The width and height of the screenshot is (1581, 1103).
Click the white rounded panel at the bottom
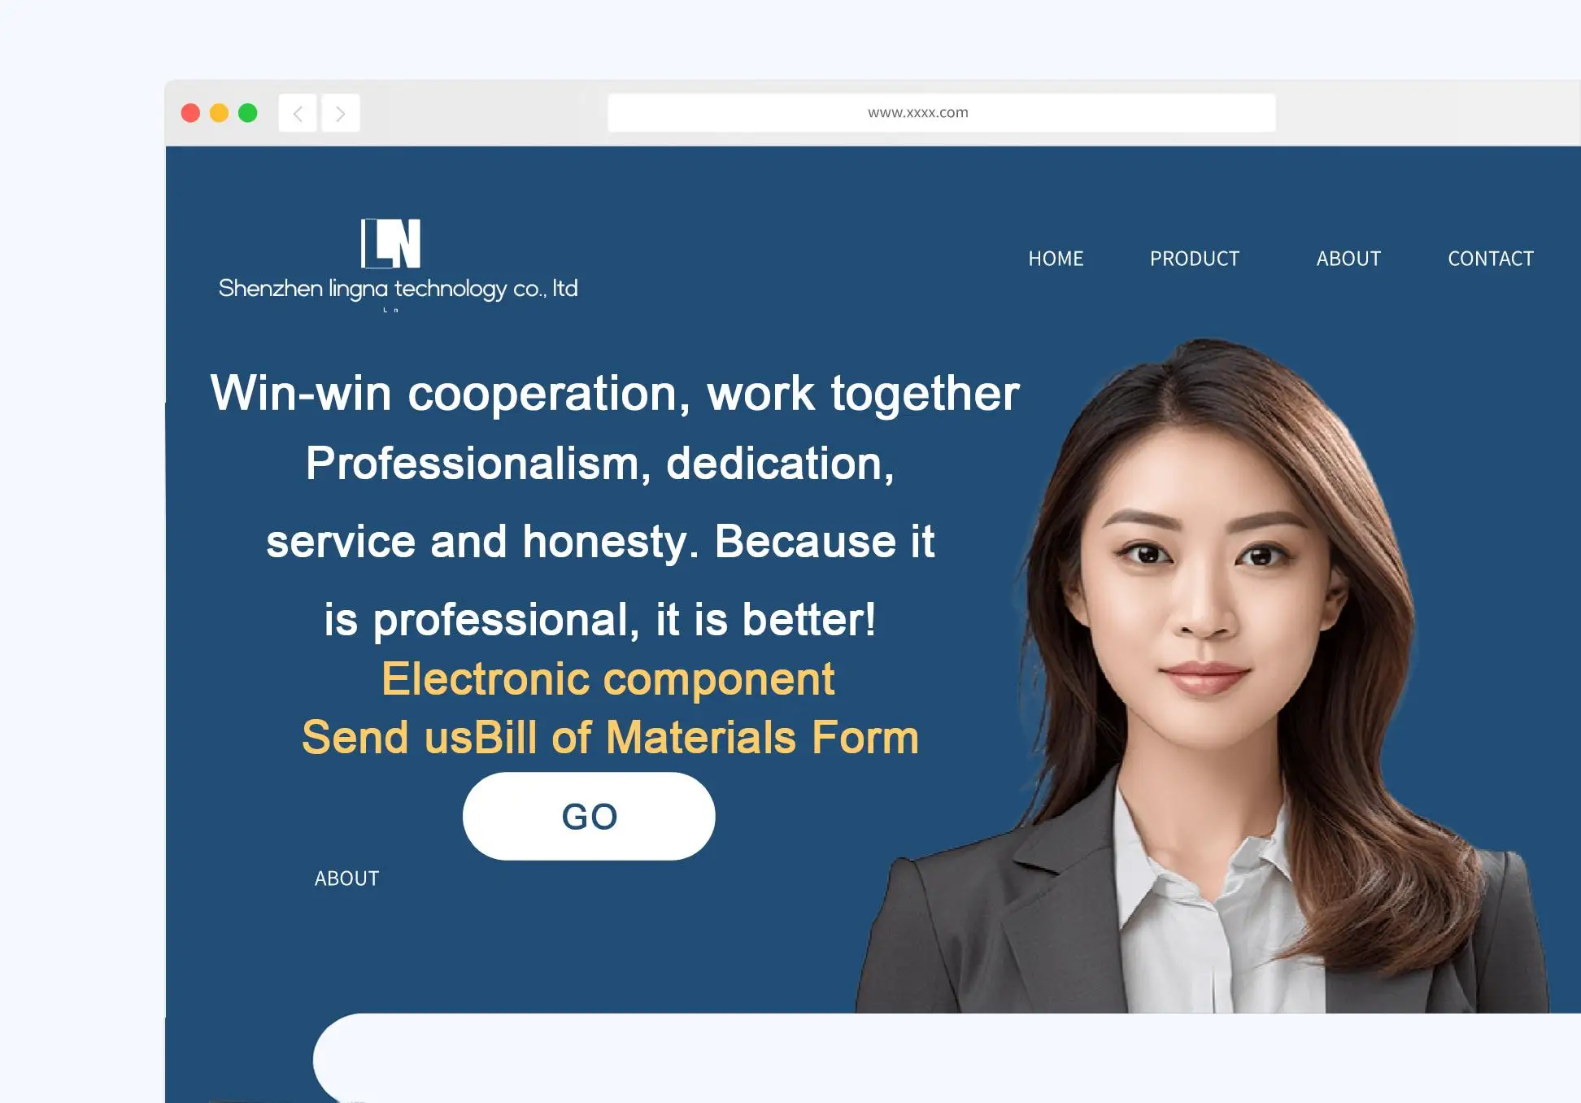pos(947,1057)
